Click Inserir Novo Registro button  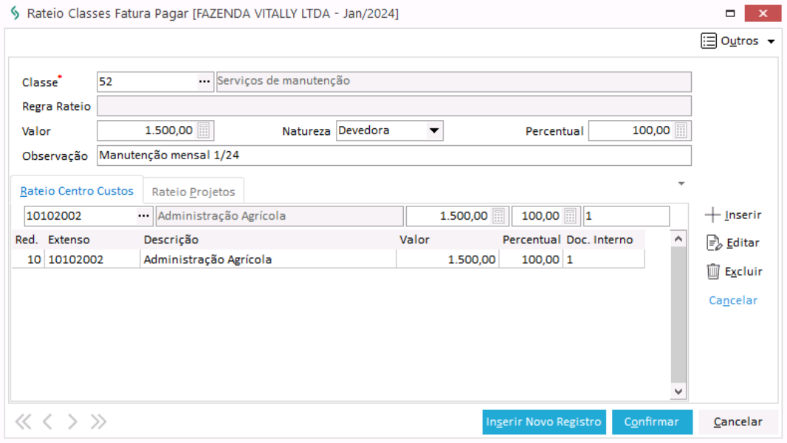tap(543, 422)
